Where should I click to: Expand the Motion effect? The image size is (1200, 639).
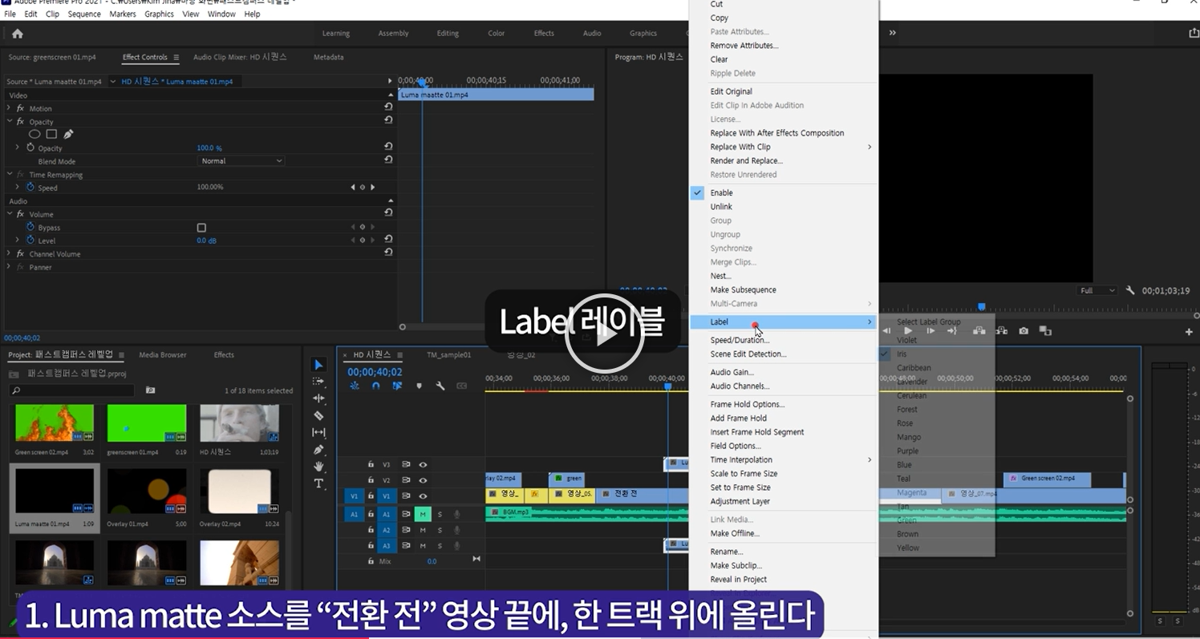(x=10, y=108)
